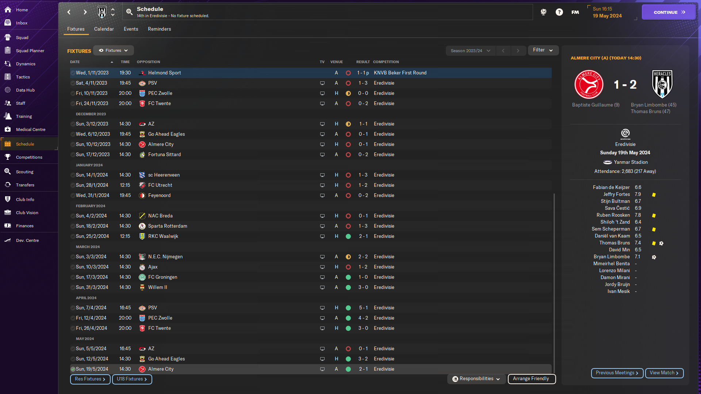Click the club switch up arrow

113,9
